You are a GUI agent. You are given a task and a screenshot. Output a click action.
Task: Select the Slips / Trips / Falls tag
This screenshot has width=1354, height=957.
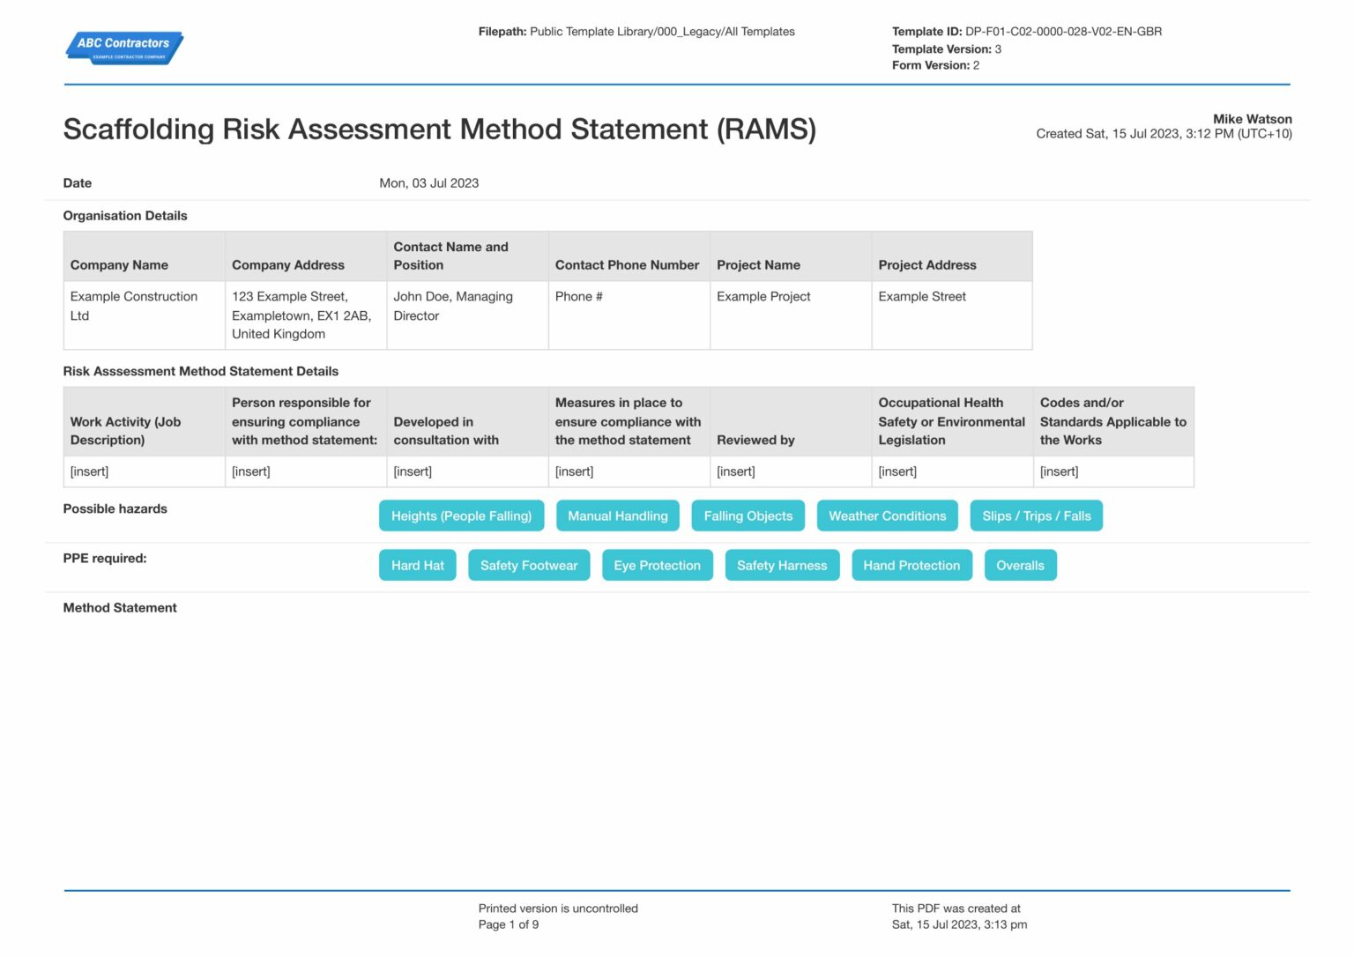pos(1036,516)
